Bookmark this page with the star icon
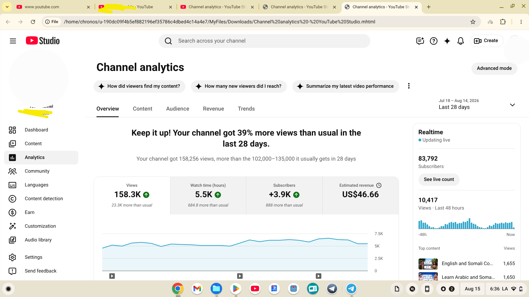 (473, 22)
